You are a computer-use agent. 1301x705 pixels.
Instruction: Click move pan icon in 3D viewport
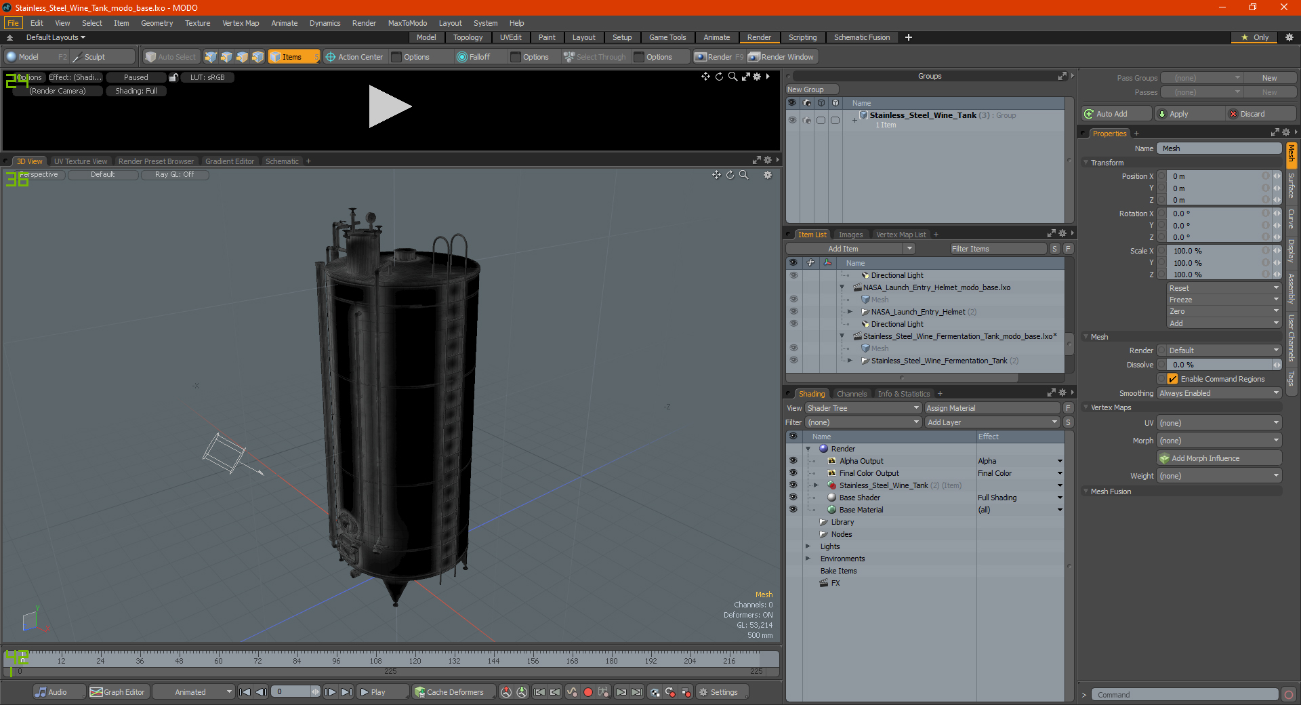tap(716, 175)
